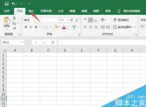Open the Customize Quick Access Toolbar dropdown
The image size is (146, 107).
tap(29, 4)
